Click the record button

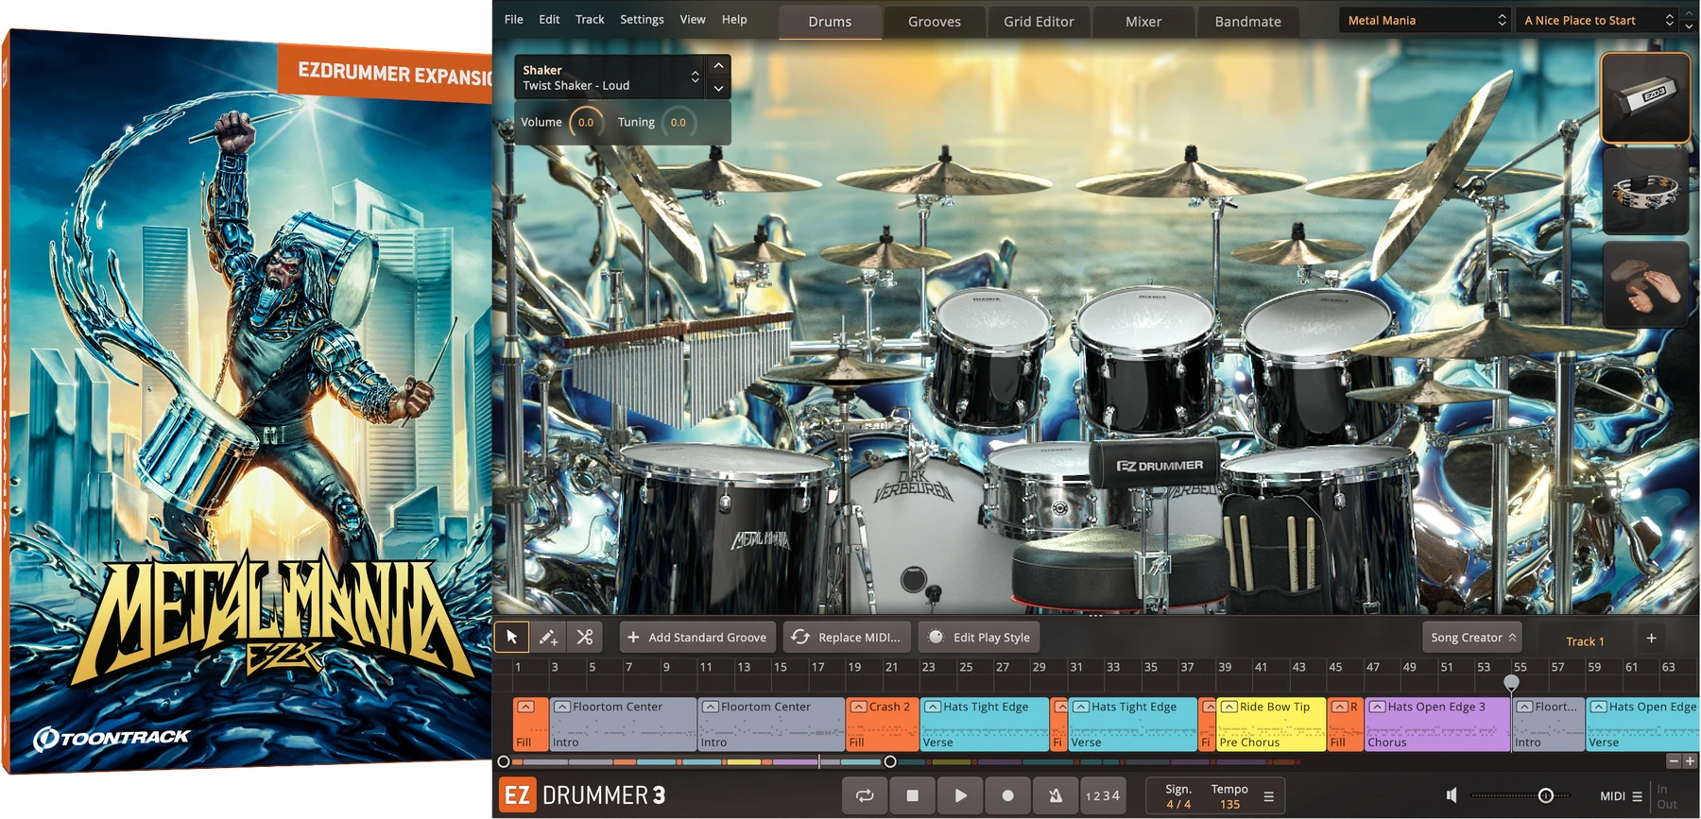point(1007,795)
